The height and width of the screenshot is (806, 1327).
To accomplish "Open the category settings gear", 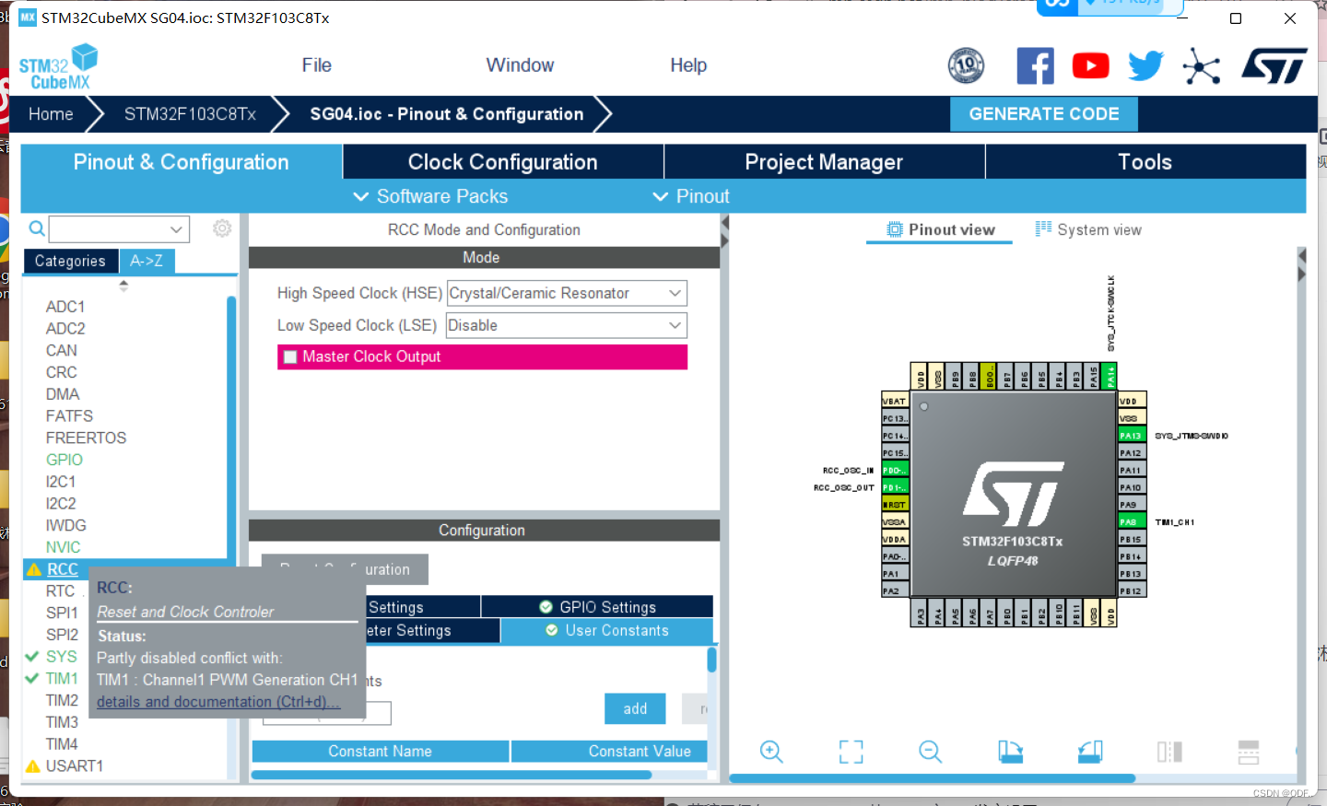I will click(x=222, y=228).
